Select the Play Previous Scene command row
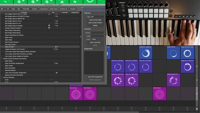 tap(40, 42)
